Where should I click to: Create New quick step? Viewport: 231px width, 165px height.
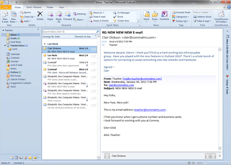pyautogui.click(x=121, y=21)
